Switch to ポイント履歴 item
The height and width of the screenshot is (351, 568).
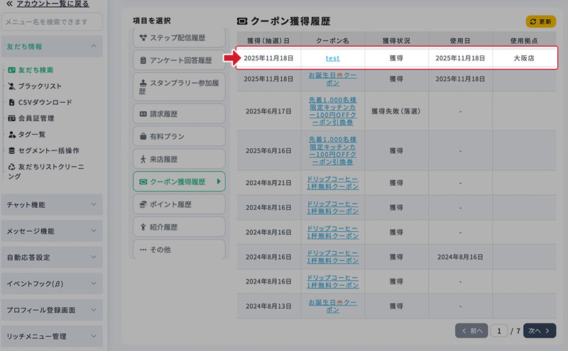click(x=178, y=204)
